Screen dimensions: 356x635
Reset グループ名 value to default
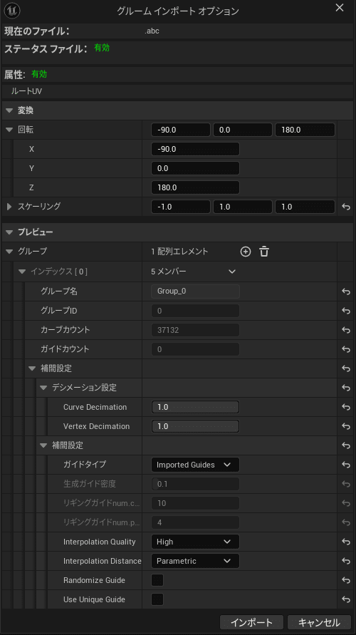pos(346,291)
